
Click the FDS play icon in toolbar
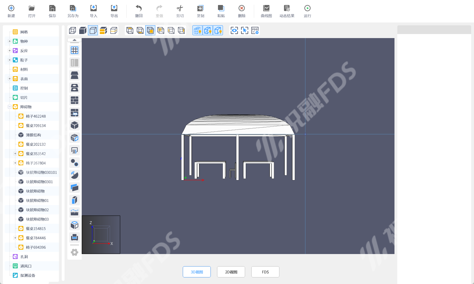[255, 30]
